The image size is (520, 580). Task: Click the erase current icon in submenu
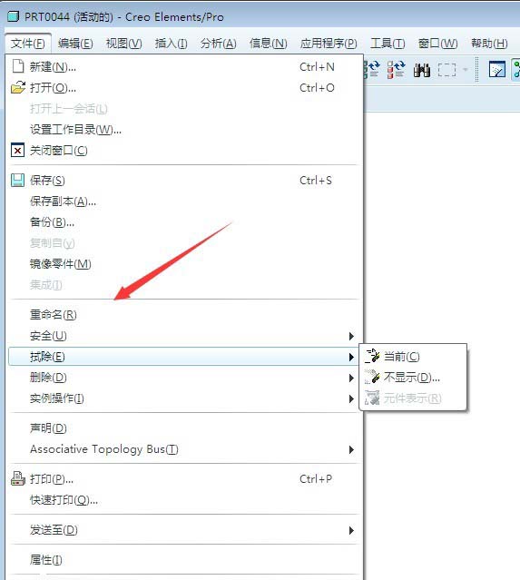pos(372,356)
